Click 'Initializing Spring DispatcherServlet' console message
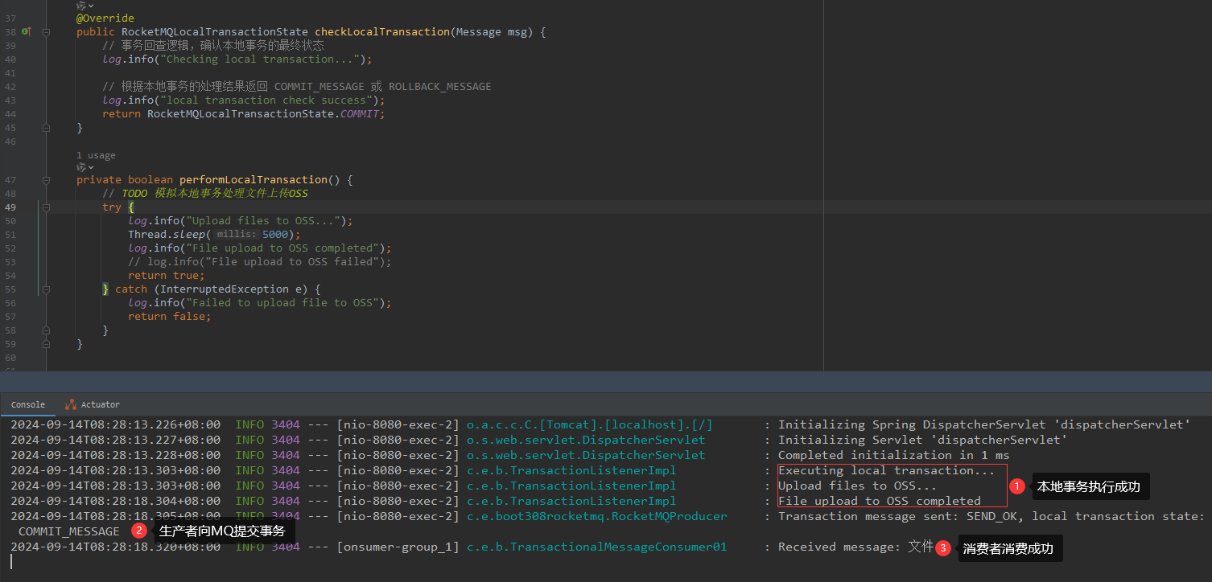The width and height of the screenshot is (1212, 582). coord(983,424)
